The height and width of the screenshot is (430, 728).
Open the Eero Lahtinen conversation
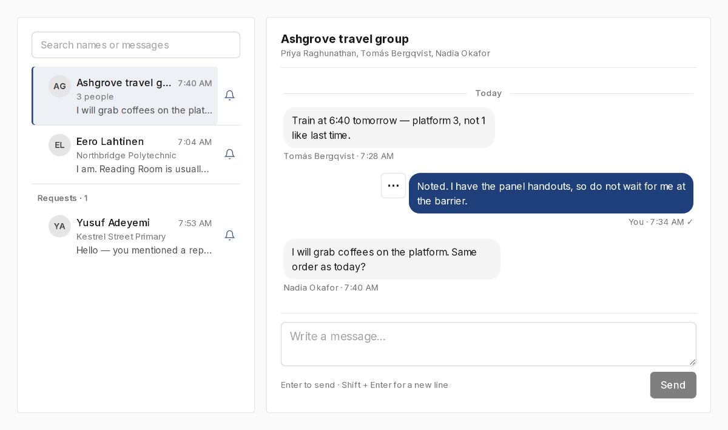125,155
